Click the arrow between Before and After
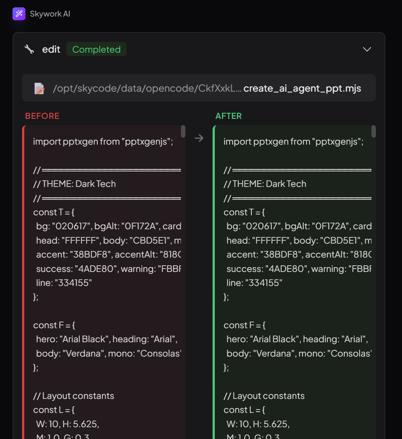Image resolution: width=402 pixels, height=439 pixels. click(x=199, y=138)
